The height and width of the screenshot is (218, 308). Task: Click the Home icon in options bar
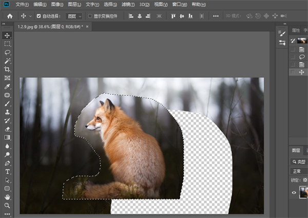click(10, 16)
